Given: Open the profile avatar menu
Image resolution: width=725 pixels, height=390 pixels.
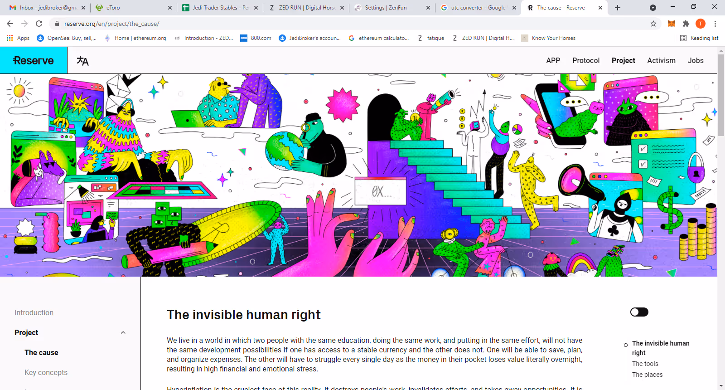Looking at the screenshot, I should [x=701, y=24].
